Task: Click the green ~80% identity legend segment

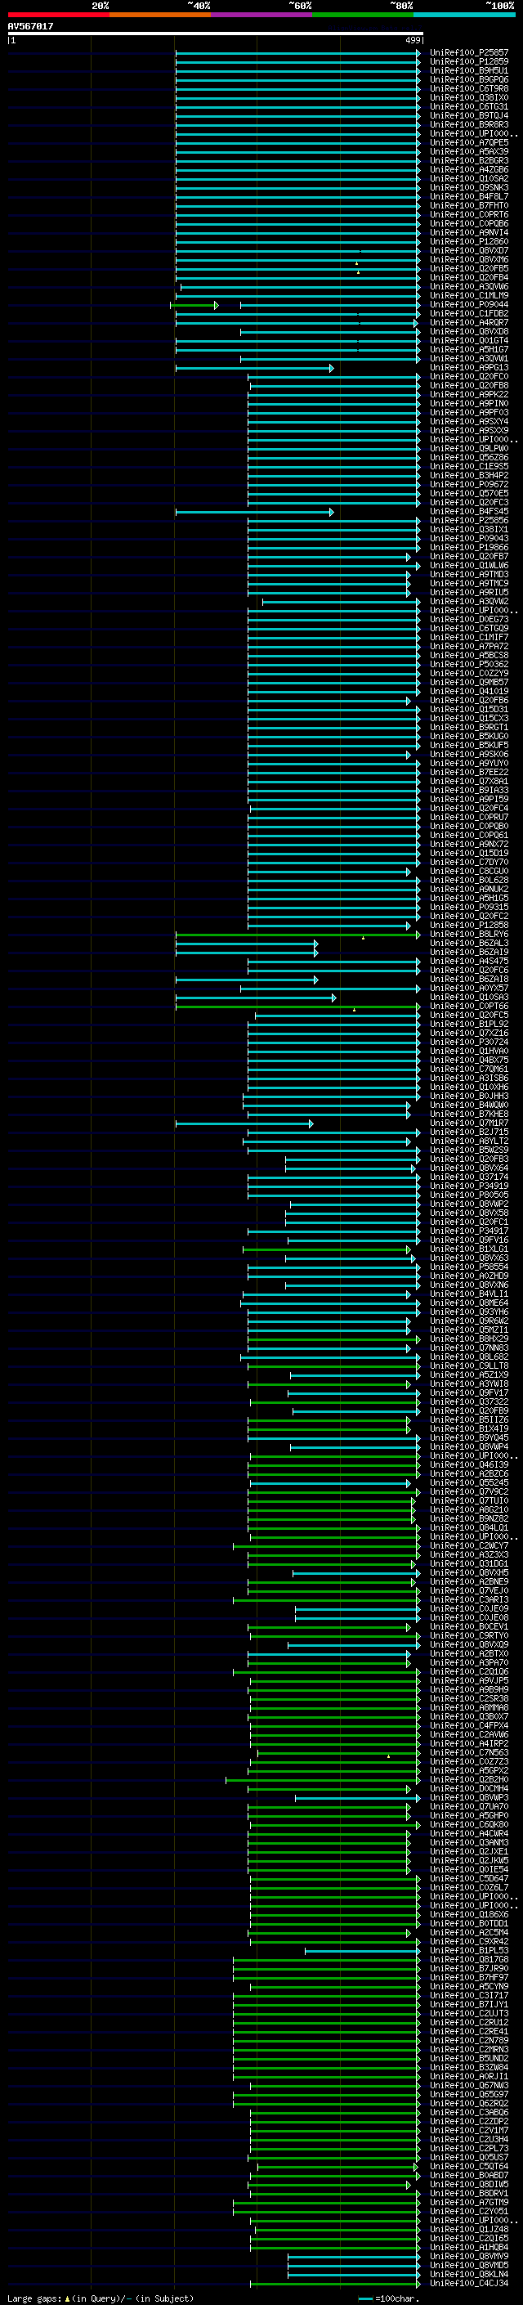Action: pyautogui.click(x=363, y=15)
